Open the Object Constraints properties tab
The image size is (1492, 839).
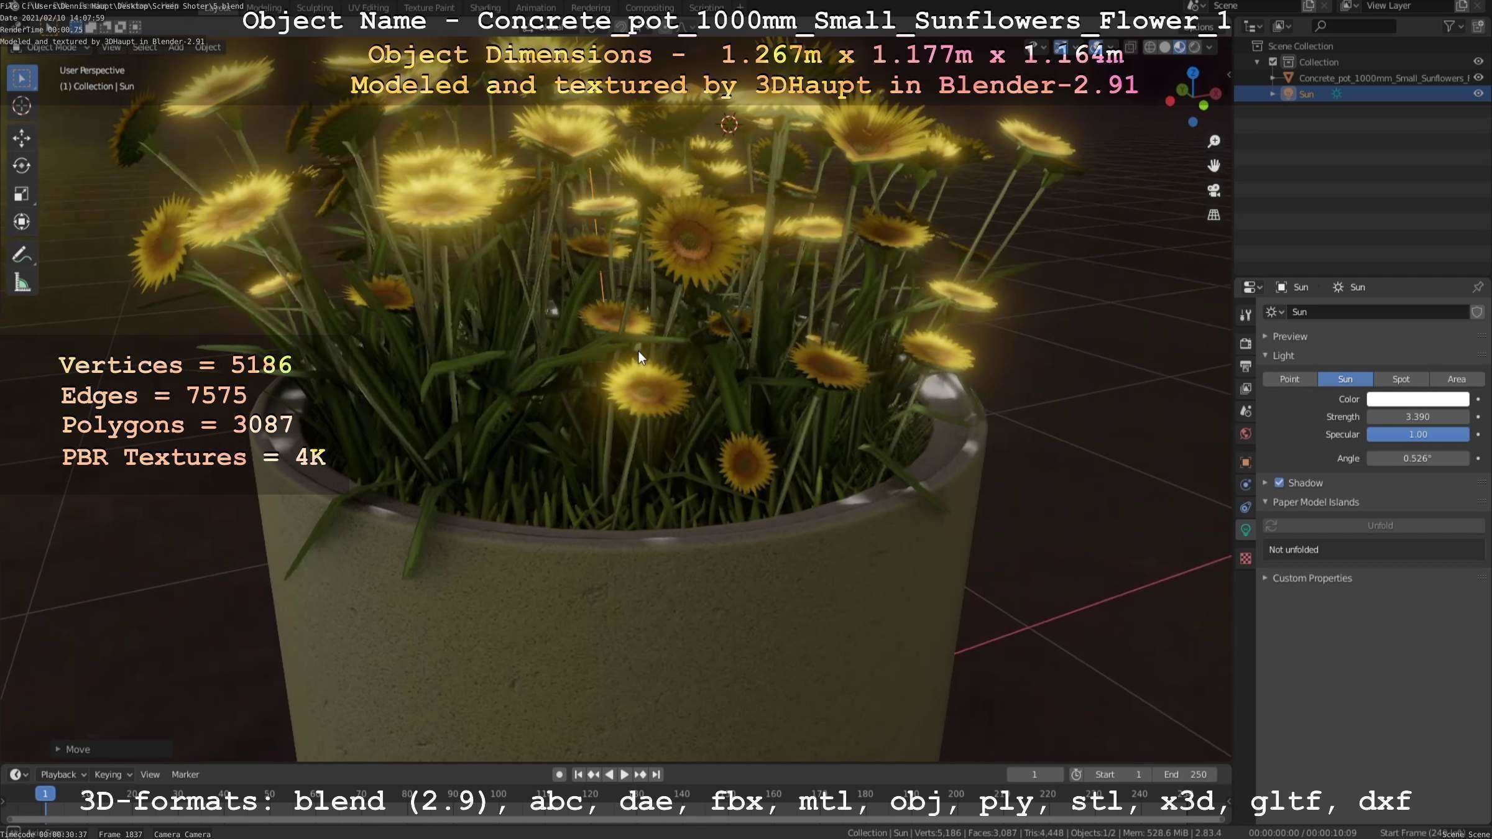tap(1245, 507)
